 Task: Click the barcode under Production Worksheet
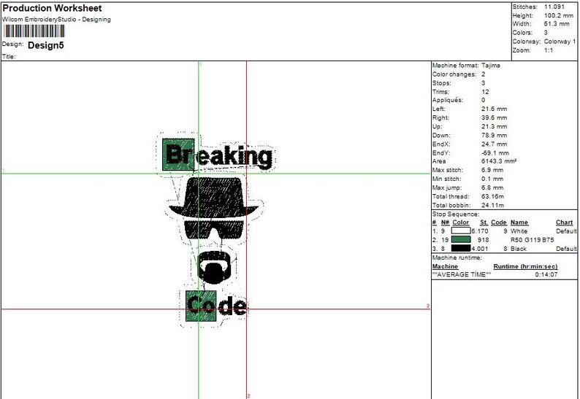point(34,31)
